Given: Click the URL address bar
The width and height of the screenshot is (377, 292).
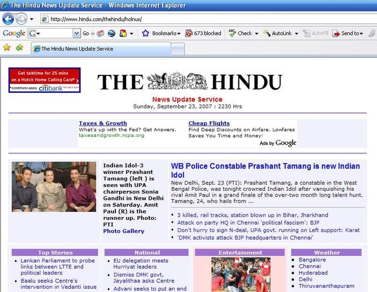Looking at the screenshot, I should (205, 19).
